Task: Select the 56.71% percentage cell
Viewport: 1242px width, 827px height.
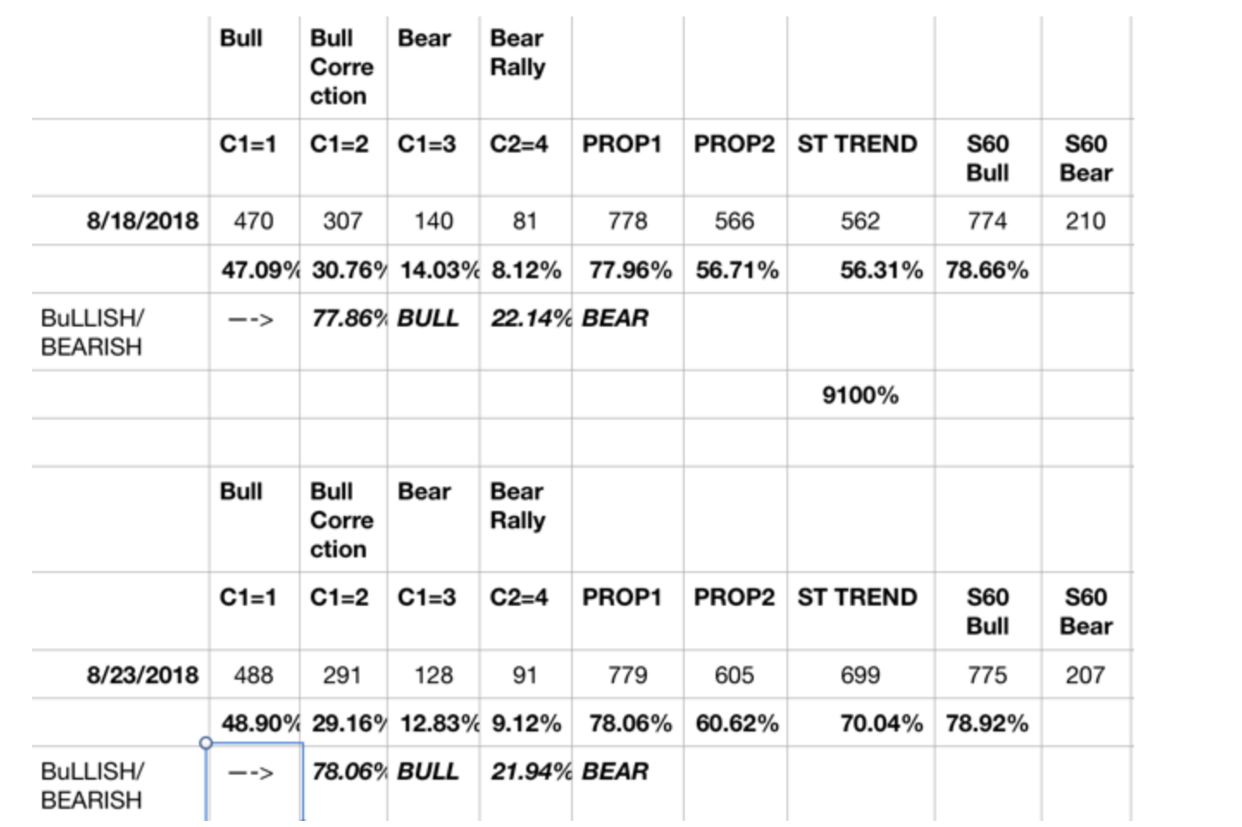Action: [736, 270]
